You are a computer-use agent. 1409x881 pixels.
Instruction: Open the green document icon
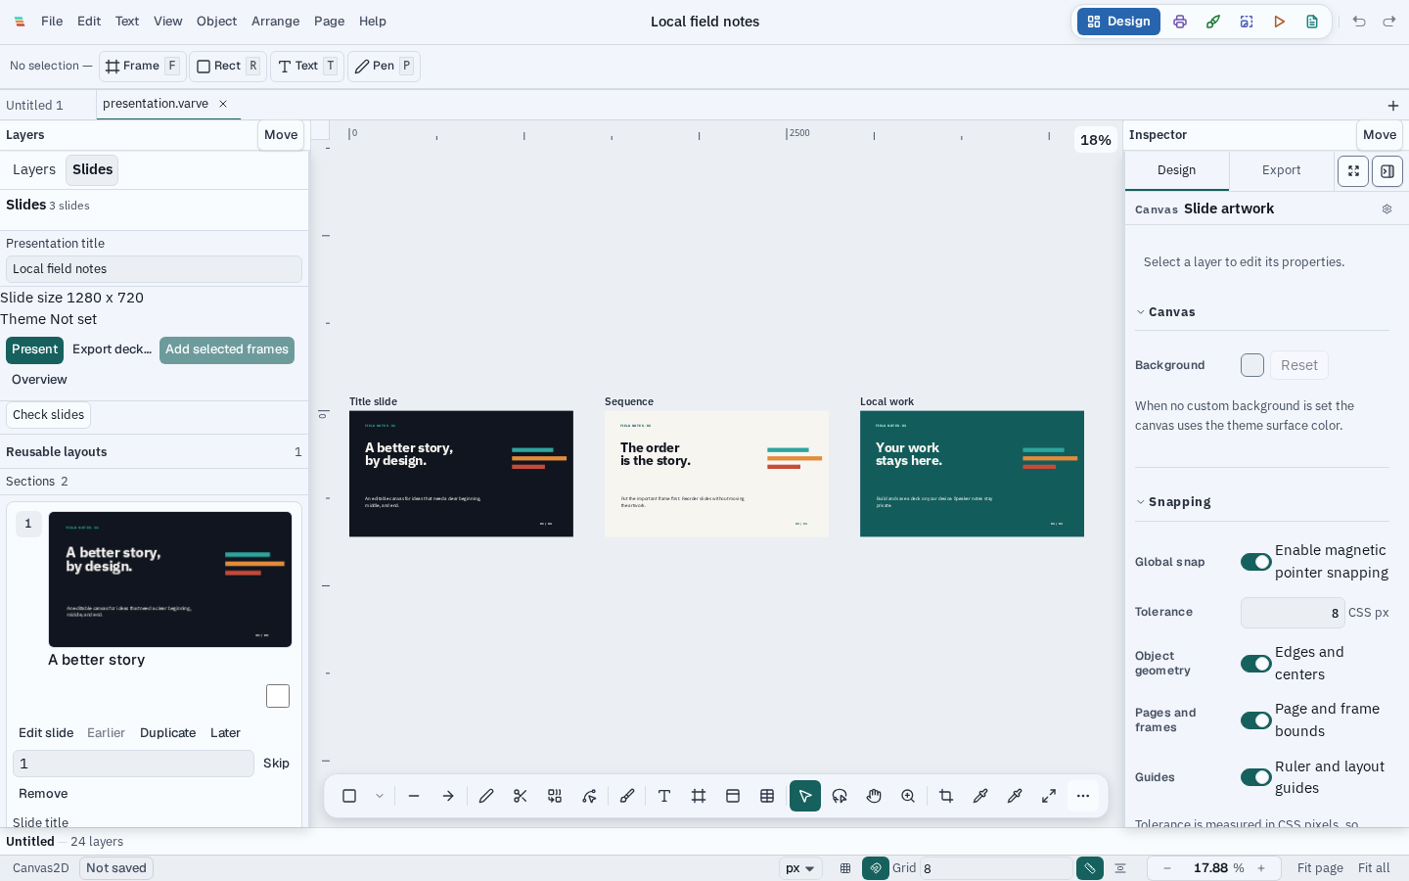1312,22
